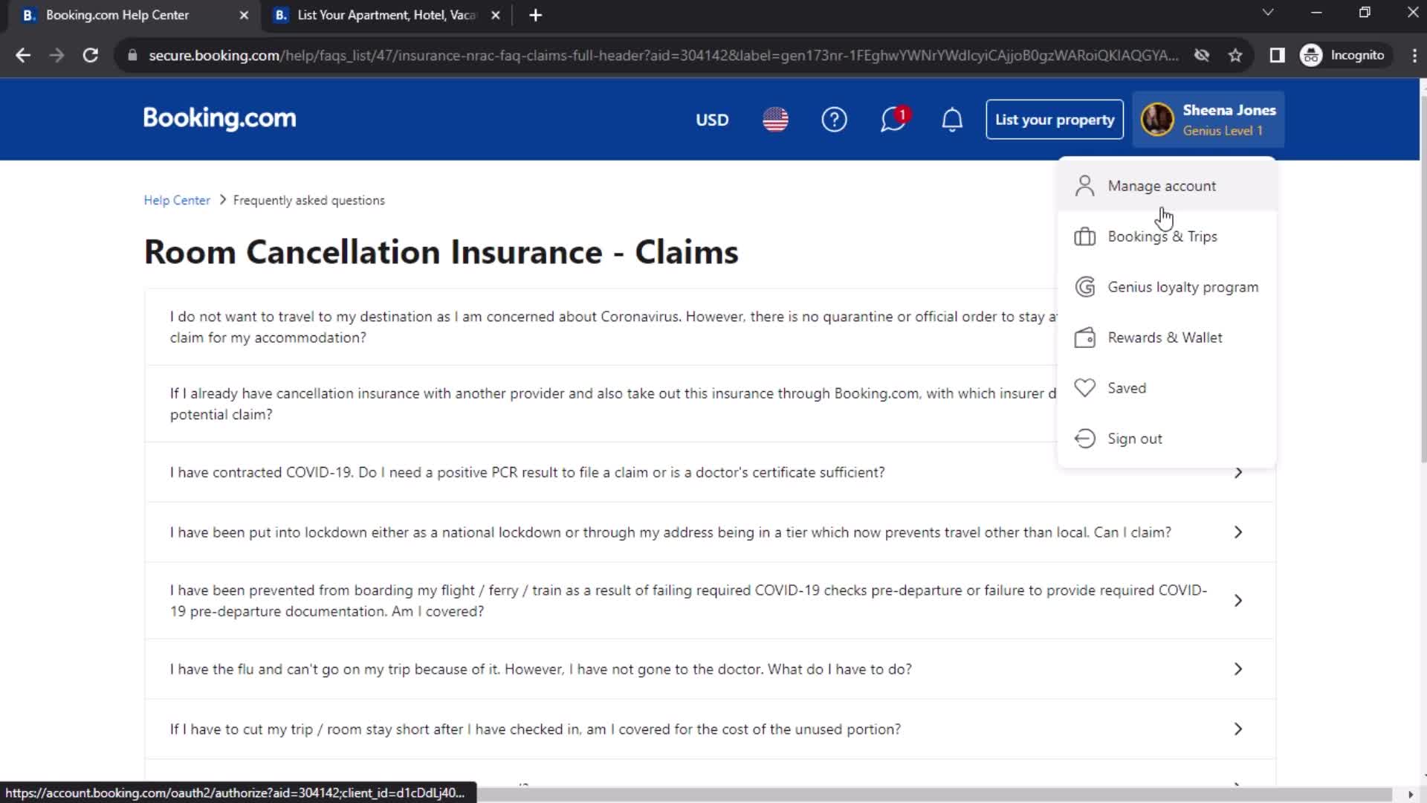Close the Booking.com Help Center tab

click(x=244, y=15)
